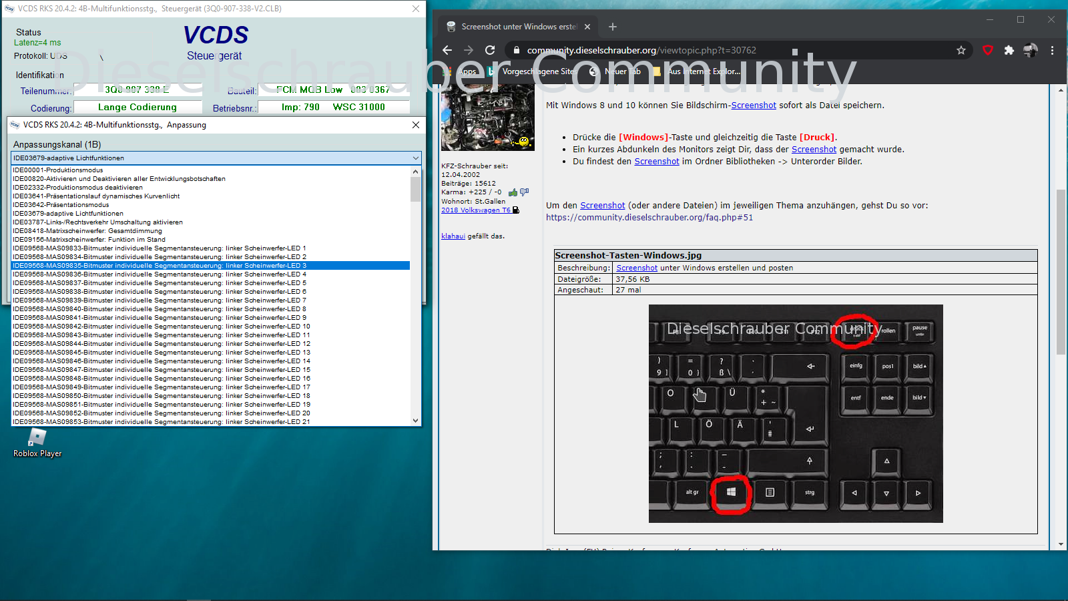Select the Screenshot unter Windows tab
Image resolution: width=1068 pixels, height=601 pixels.
(x=517, y=27)
